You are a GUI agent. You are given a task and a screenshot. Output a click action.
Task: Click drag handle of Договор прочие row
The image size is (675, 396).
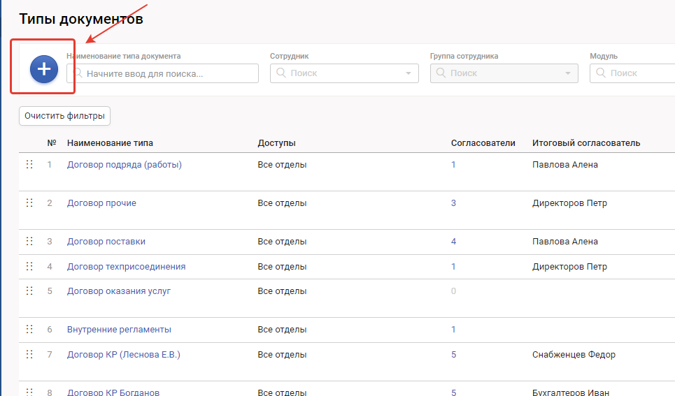(x=29, y=203)
